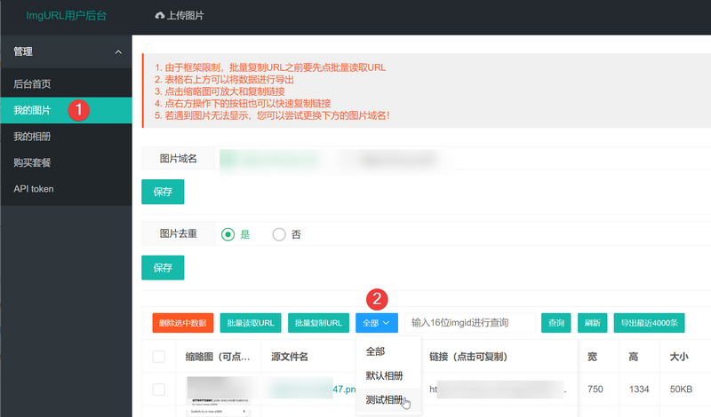This screenshot has height=417, width=711.
Task: Click the 大小 column header
Action: click(x=679, y=357)
